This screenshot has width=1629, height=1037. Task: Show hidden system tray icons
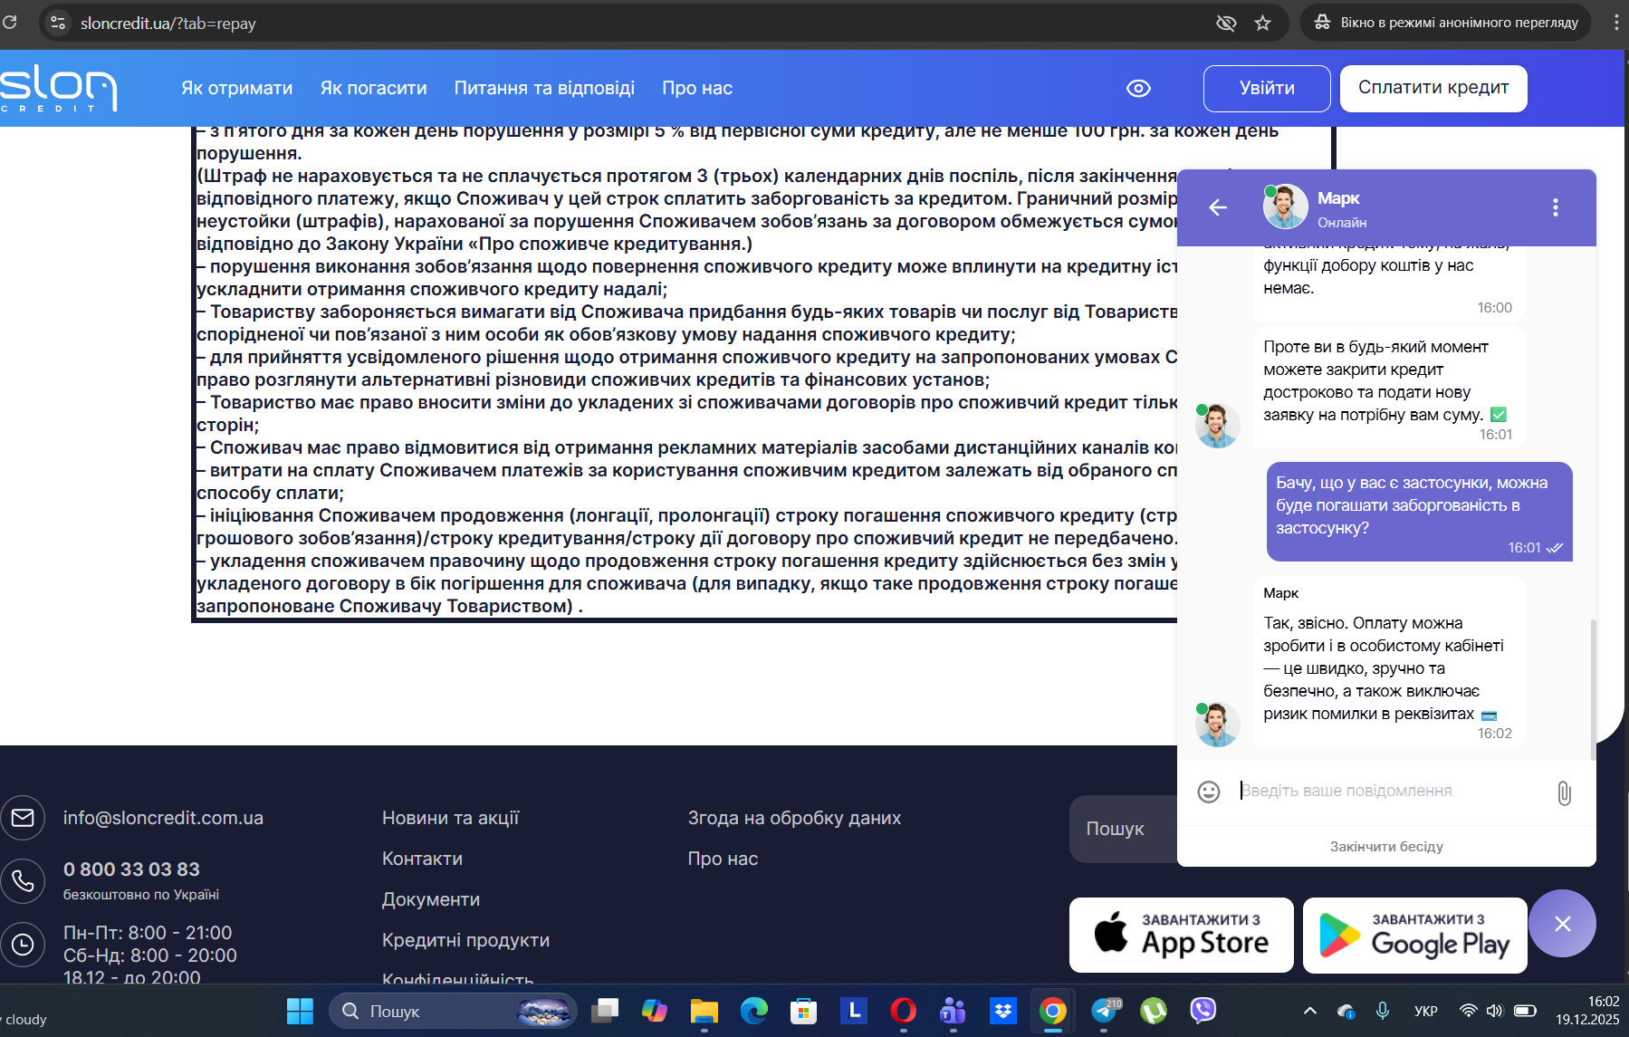point(1309,1011)
